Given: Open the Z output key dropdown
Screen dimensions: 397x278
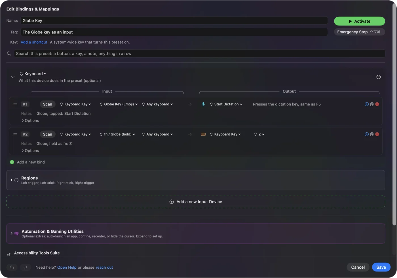Looking at the screenshot, I should tap(259, 134).
